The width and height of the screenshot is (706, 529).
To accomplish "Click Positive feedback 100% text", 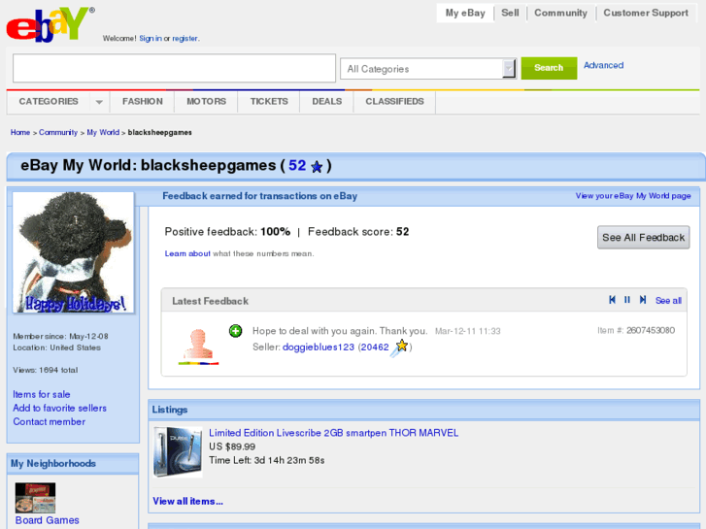I will [227, 232].
